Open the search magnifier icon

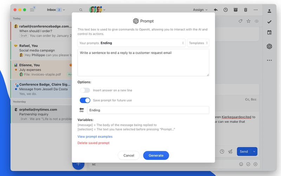click(x=81, y=10)
